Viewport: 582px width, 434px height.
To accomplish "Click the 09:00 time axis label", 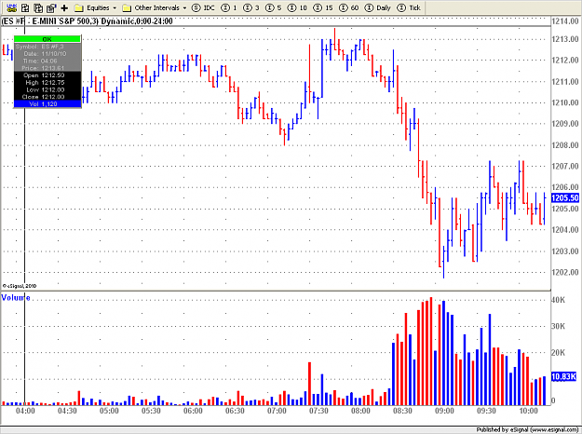I will point(445,411).
